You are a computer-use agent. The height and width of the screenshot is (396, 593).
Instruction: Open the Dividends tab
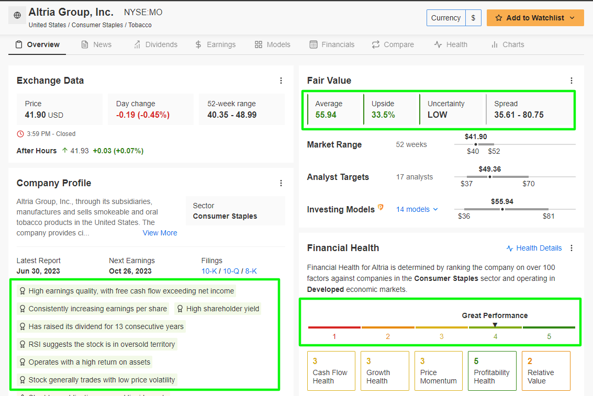(155, 44)
